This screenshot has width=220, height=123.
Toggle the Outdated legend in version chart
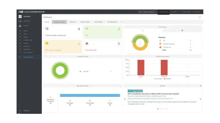pyautogui.click(x=167, y=79)
